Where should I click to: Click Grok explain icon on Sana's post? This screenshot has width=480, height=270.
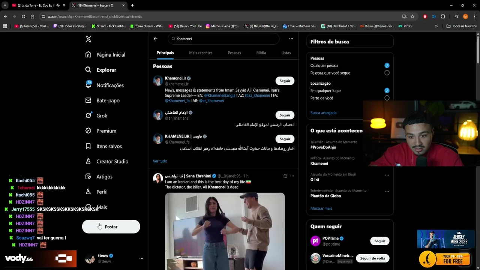285,176
